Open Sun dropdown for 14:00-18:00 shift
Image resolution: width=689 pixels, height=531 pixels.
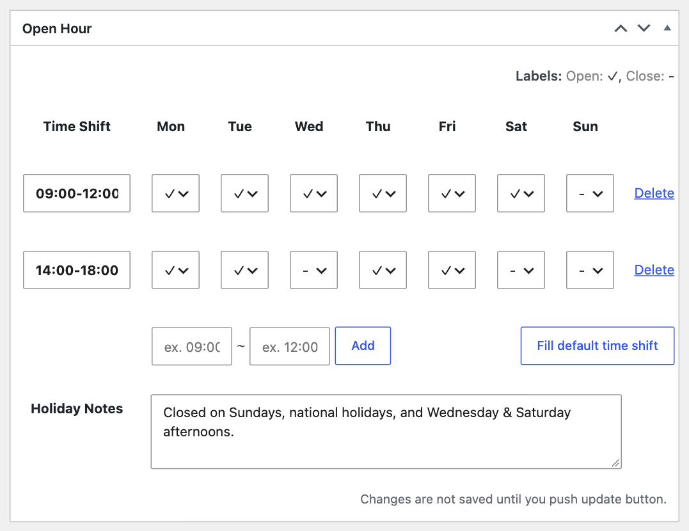click(x=590, y=270)
